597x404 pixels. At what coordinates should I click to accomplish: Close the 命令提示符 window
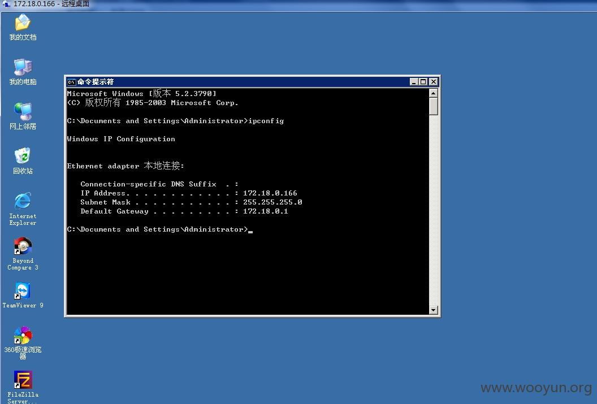pyautogui.click(x=433, y=82)
